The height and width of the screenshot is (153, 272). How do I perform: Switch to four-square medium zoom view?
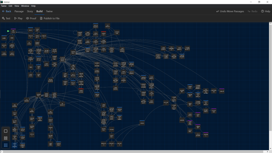coord(6,138)
